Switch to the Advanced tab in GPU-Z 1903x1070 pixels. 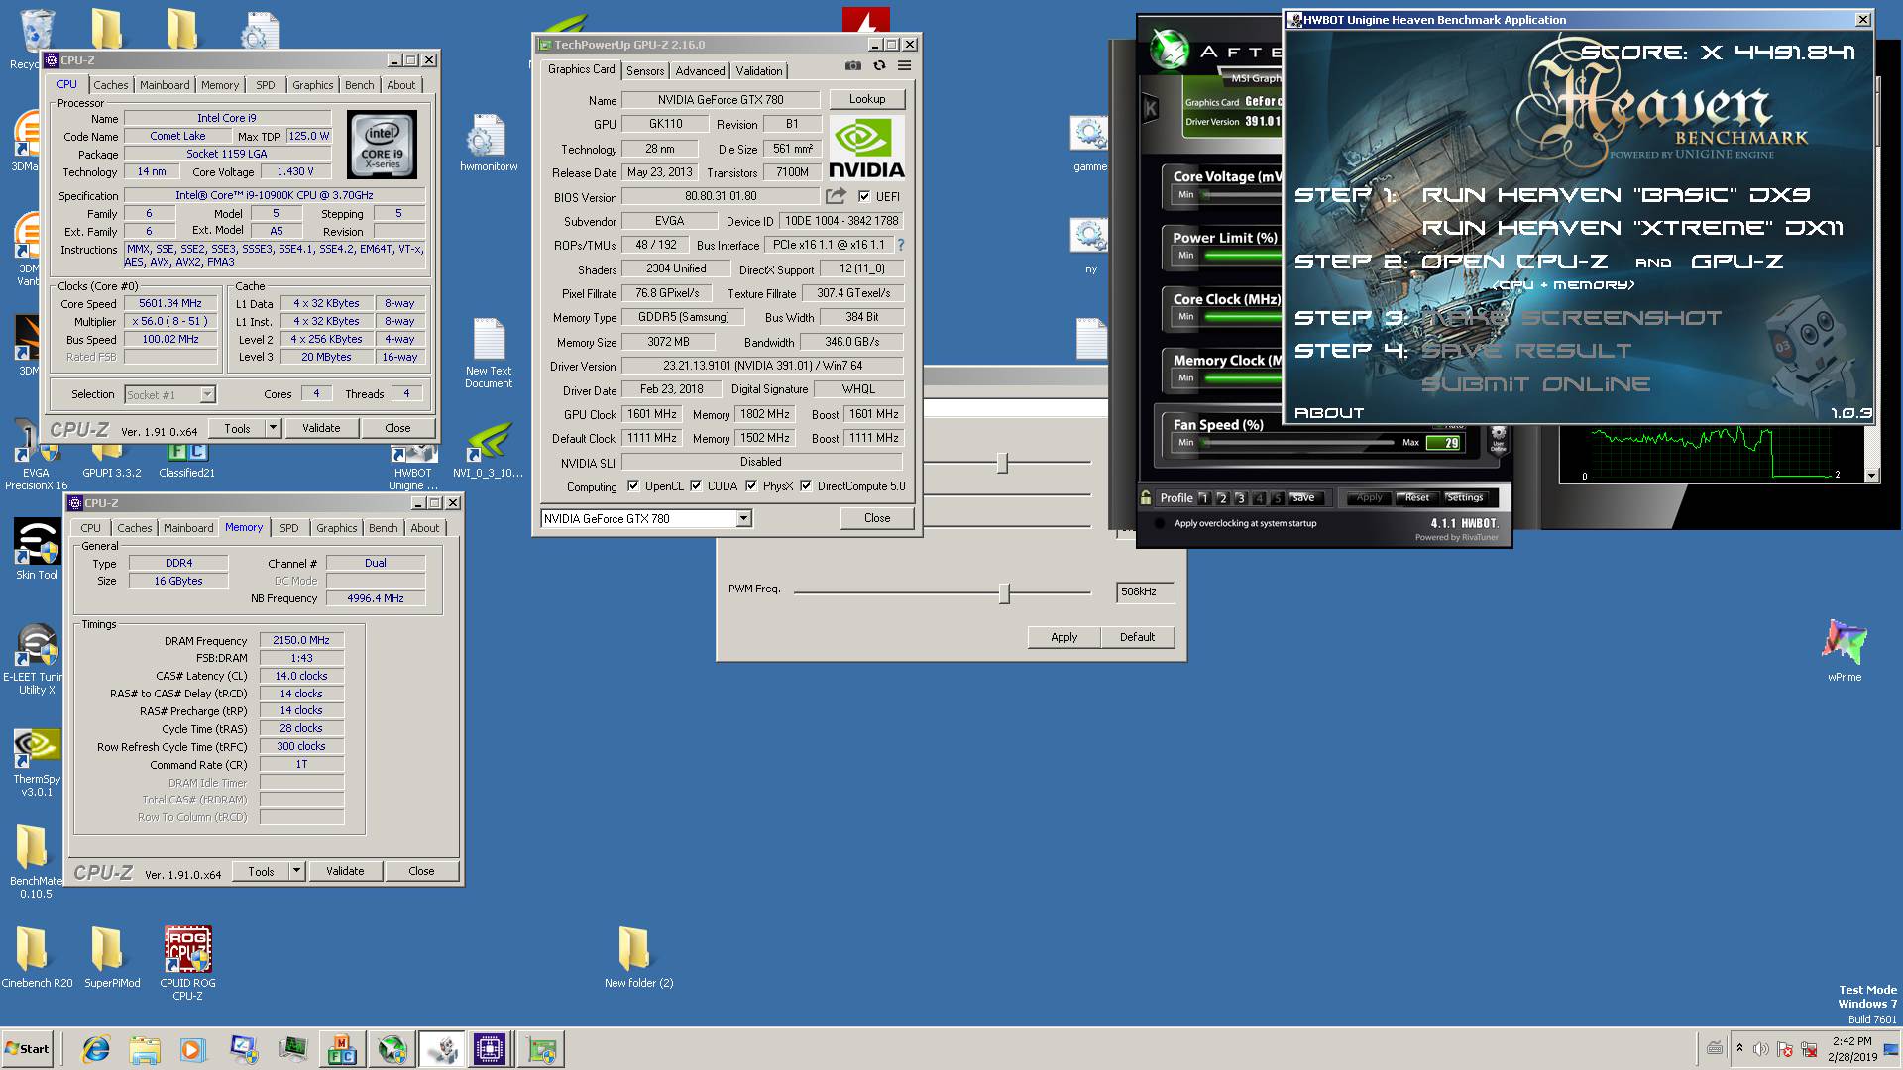coord(700,71)
